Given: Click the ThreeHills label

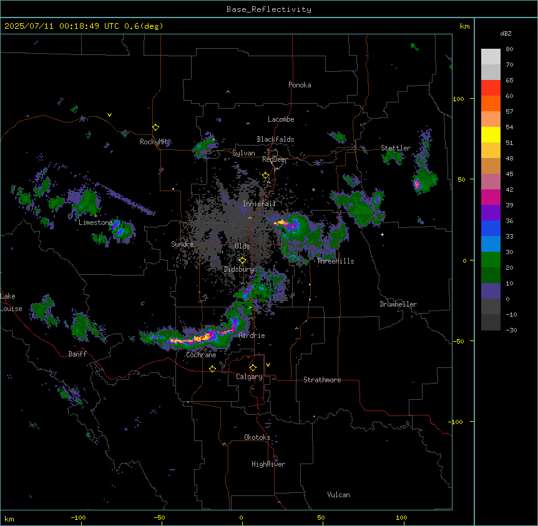Looking at the screenshot, I should pos(335,261).
